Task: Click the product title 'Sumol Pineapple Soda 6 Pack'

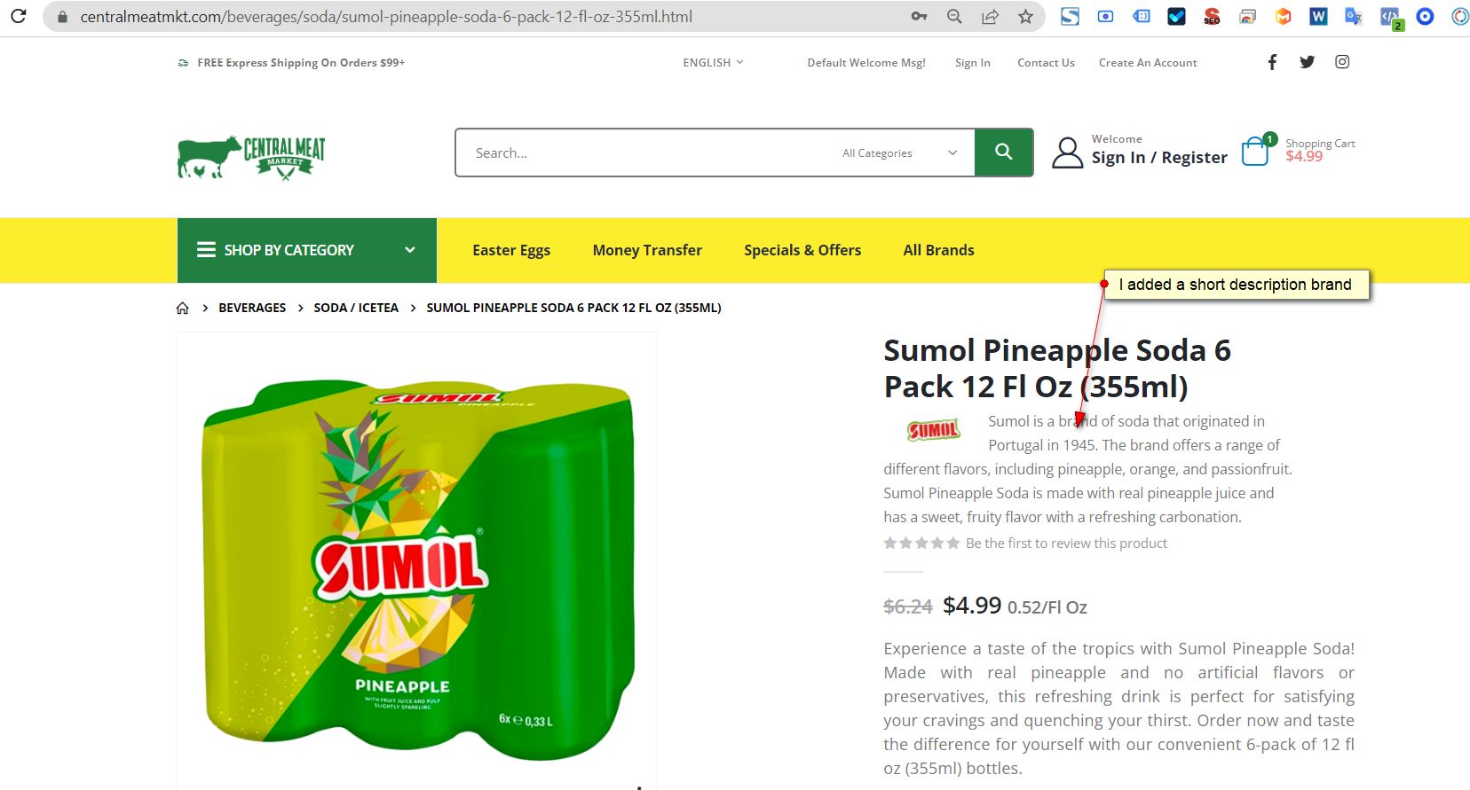Action: click(1057, 368)
